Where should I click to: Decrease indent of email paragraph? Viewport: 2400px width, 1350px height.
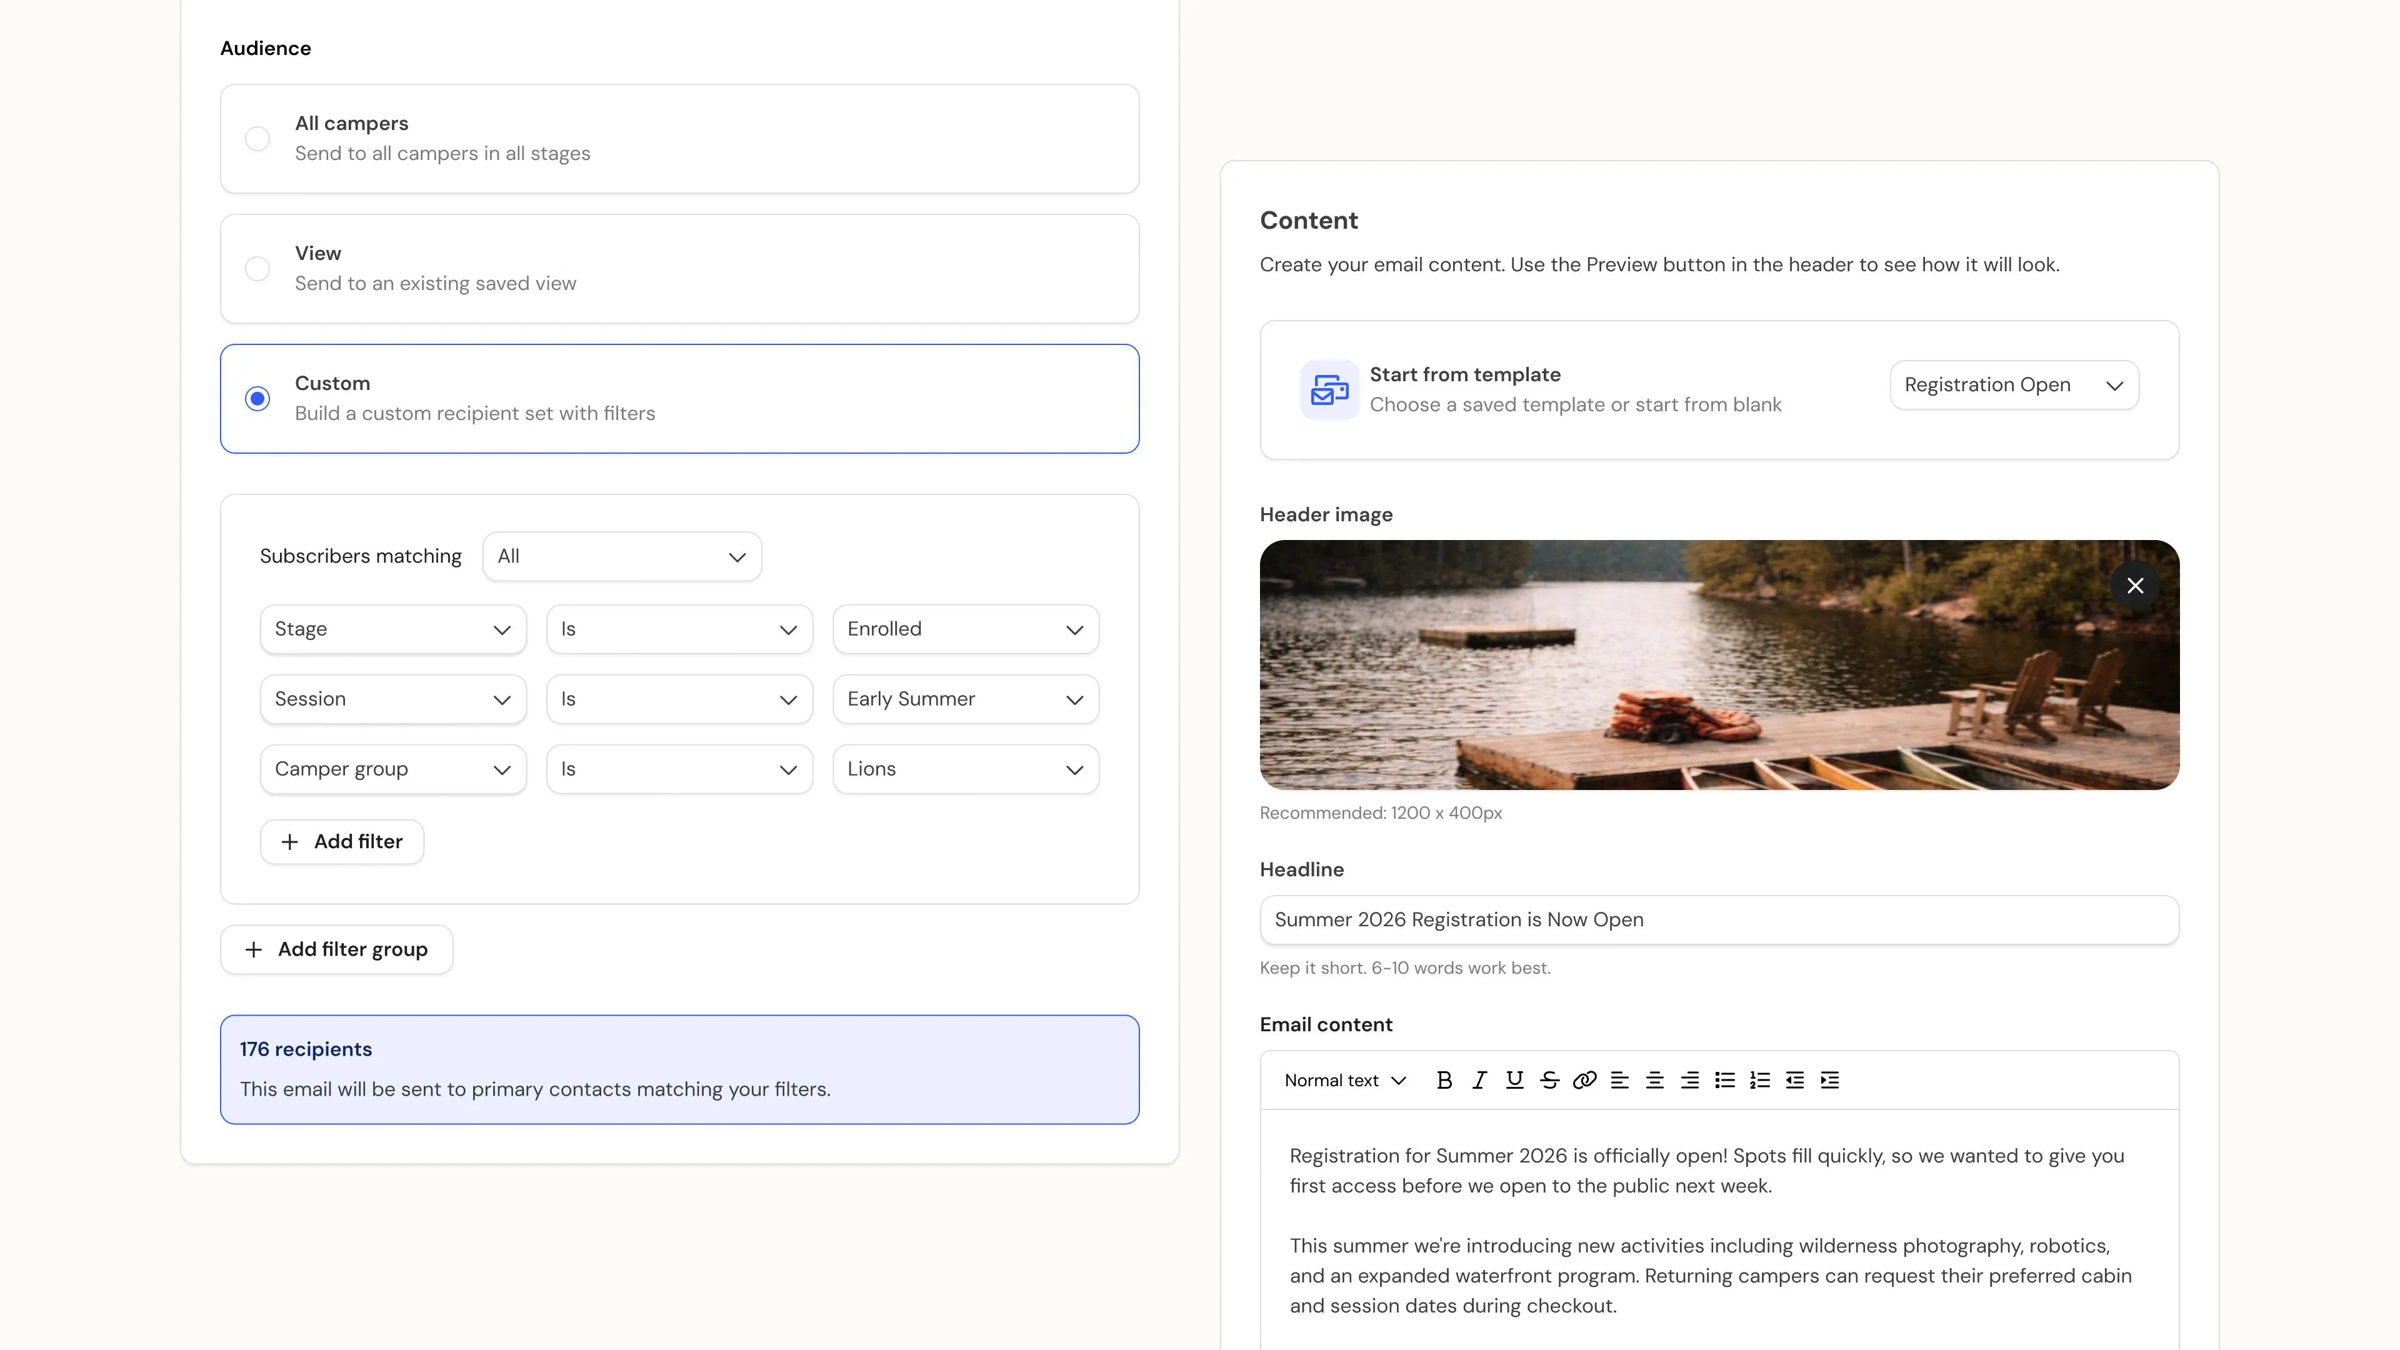pos(1794,1080)
